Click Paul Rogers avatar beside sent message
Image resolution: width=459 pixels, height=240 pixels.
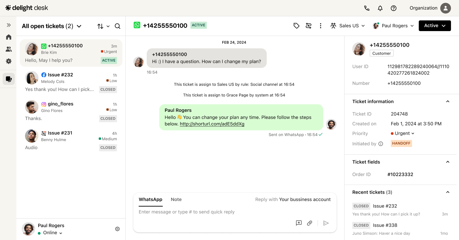click(331, 124)
